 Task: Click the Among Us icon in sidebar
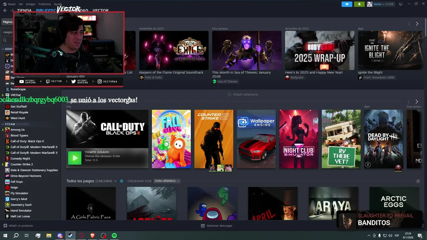7,130
